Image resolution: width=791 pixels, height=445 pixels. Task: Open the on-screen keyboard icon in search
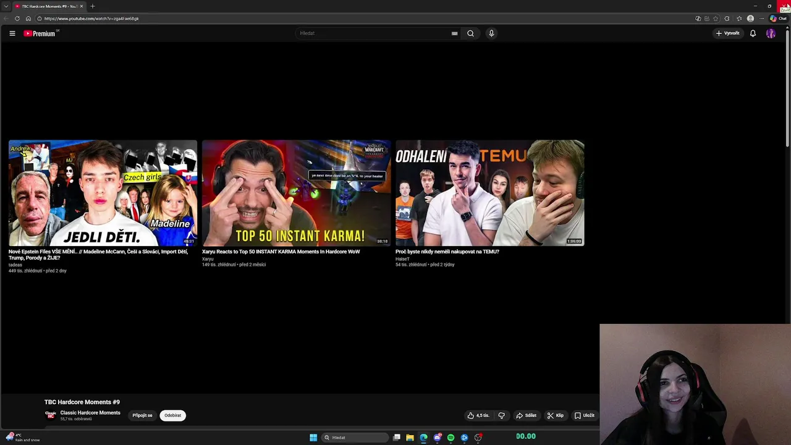pyautogui.click(x=454, y=33)
